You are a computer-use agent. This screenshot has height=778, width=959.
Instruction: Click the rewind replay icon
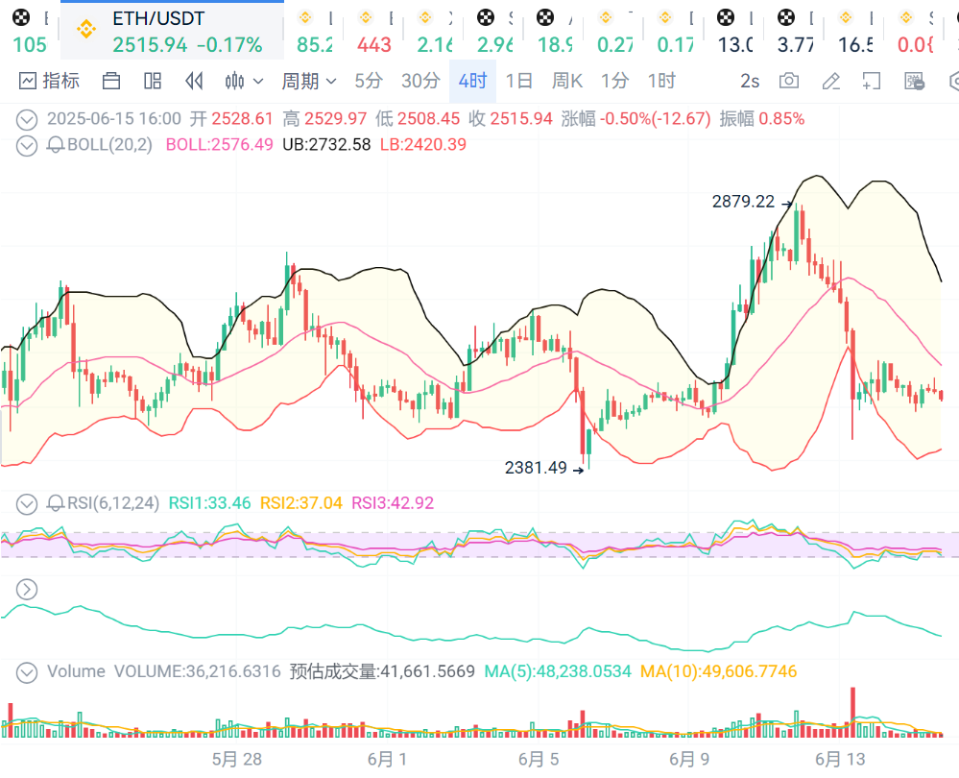[194, 81]
